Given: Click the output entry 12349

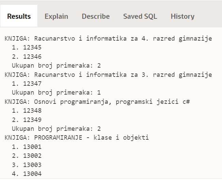Looking at the screenshot, I should (27, 120).
